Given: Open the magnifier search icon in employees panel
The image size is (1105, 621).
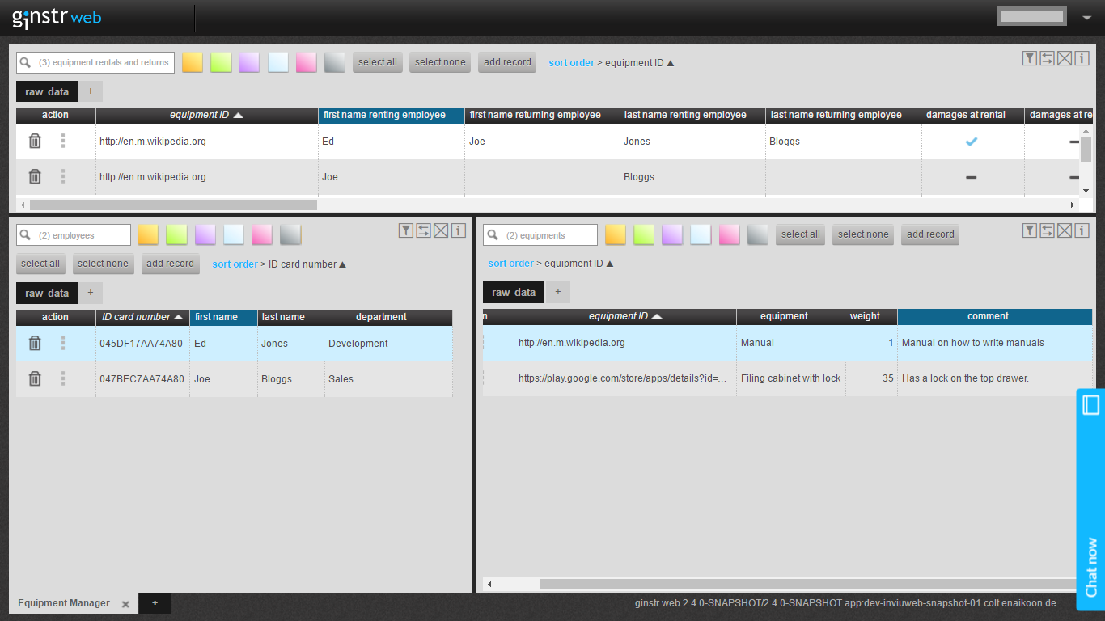Looking at the screenshot, I should point(25,234).
